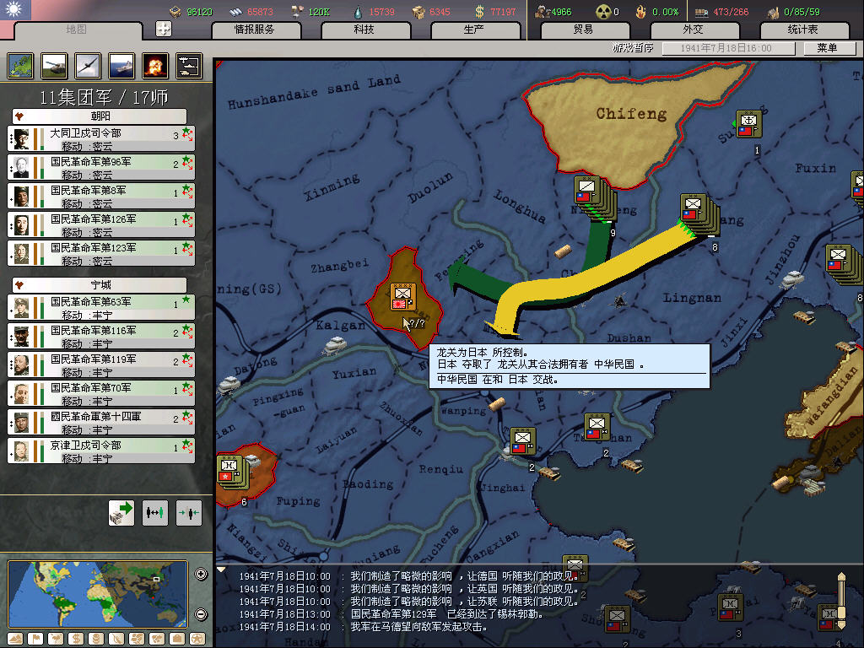
Task: Click the green arrow unit action button
Action: (121, 512)
